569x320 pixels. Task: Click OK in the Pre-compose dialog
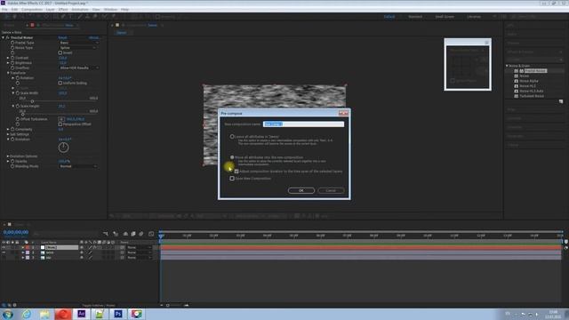[x=301, y=190]
